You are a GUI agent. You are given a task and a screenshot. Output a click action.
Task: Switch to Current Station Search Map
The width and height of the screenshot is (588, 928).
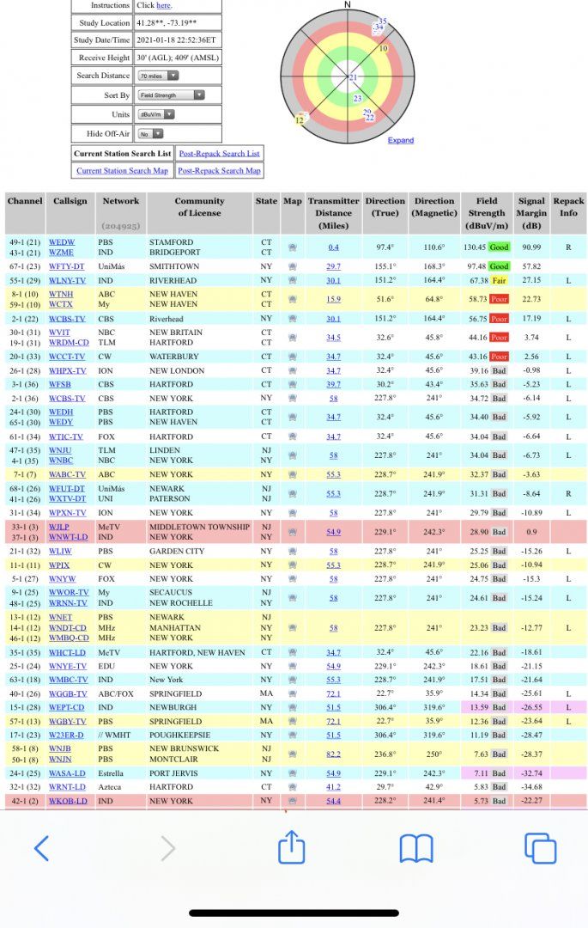point(123,170)
